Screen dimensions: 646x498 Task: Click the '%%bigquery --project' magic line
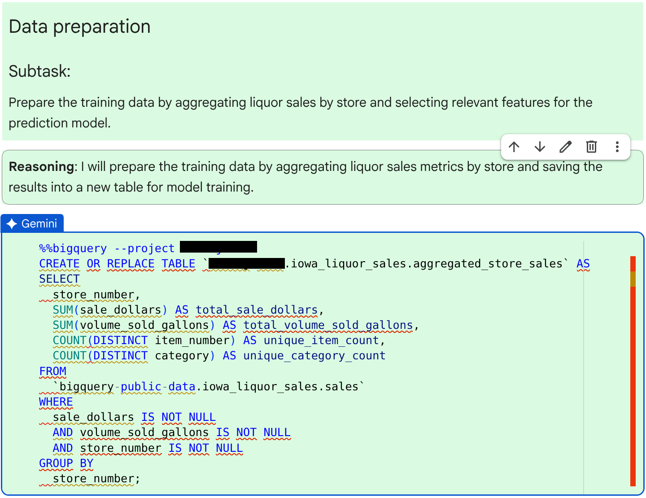[x=107, y=248]
